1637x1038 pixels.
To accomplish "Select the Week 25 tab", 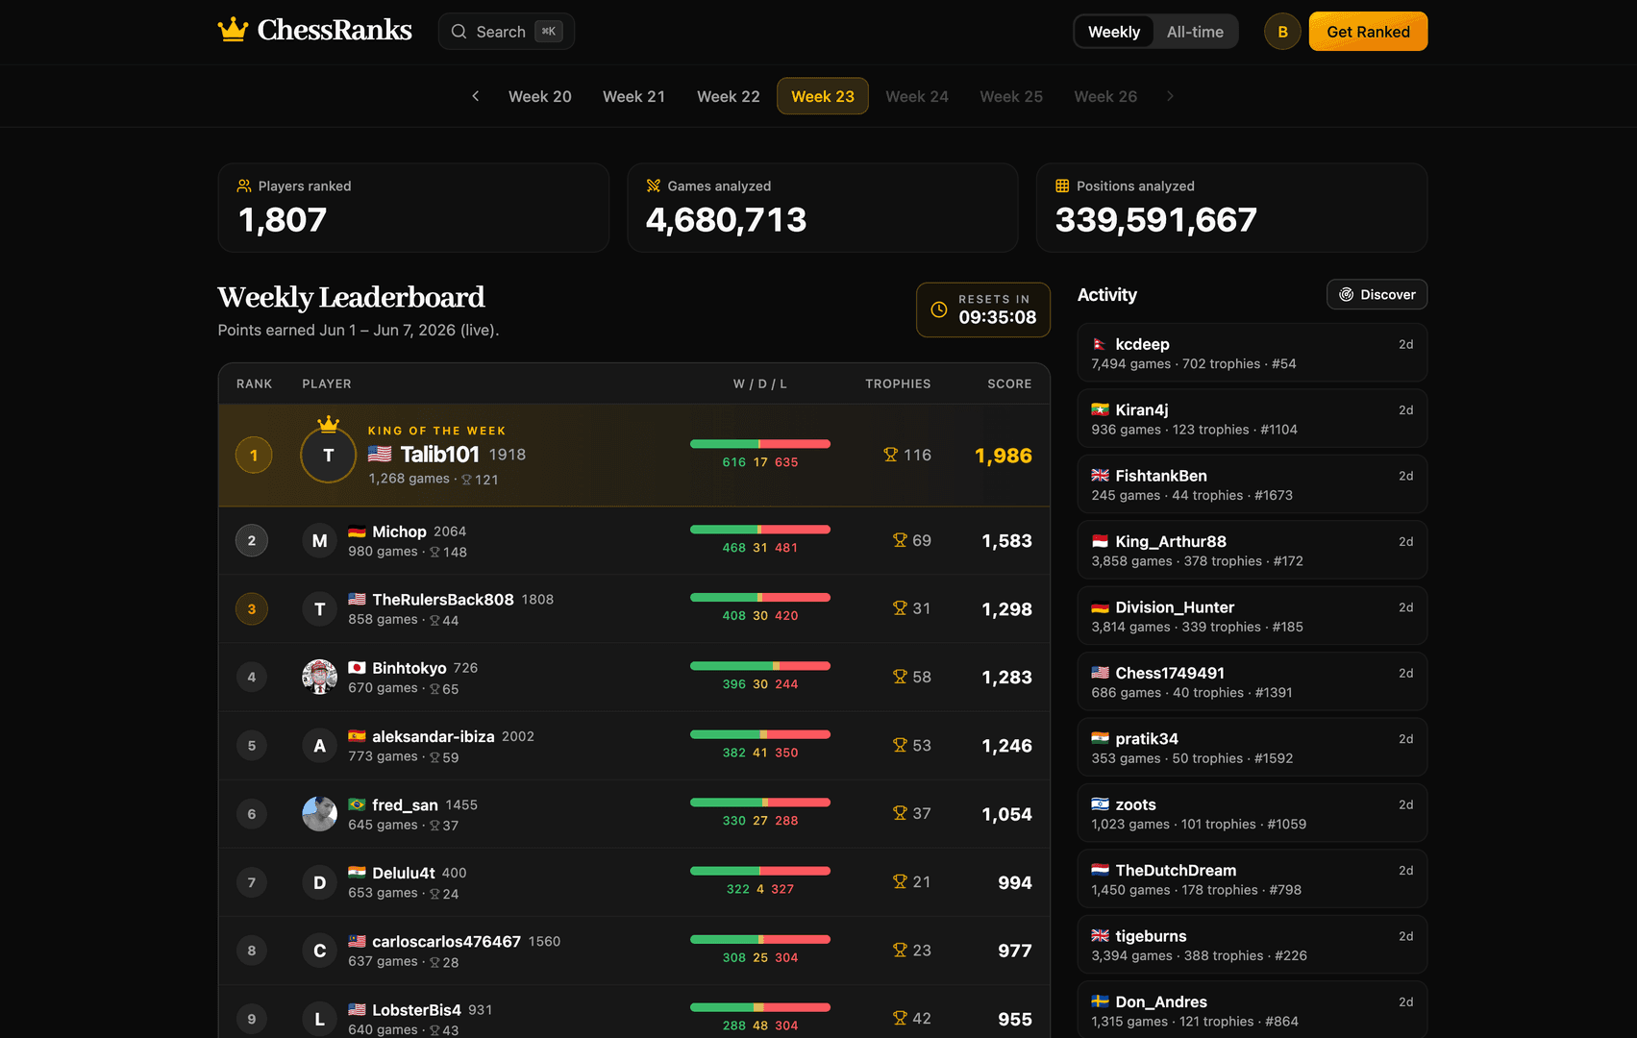I will pos(1011,96).
